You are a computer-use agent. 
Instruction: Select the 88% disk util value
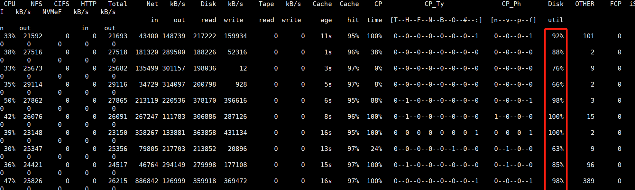(558, 52)
